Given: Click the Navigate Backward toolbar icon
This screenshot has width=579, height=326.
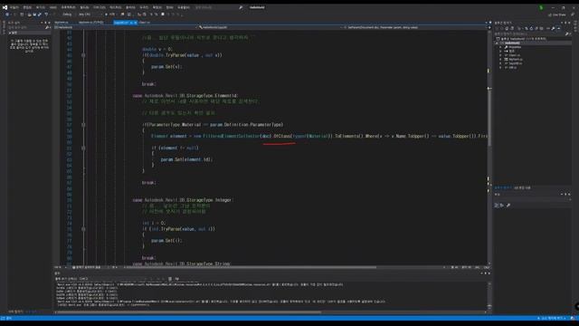Looking at the screenshot, I should [7, 14].
